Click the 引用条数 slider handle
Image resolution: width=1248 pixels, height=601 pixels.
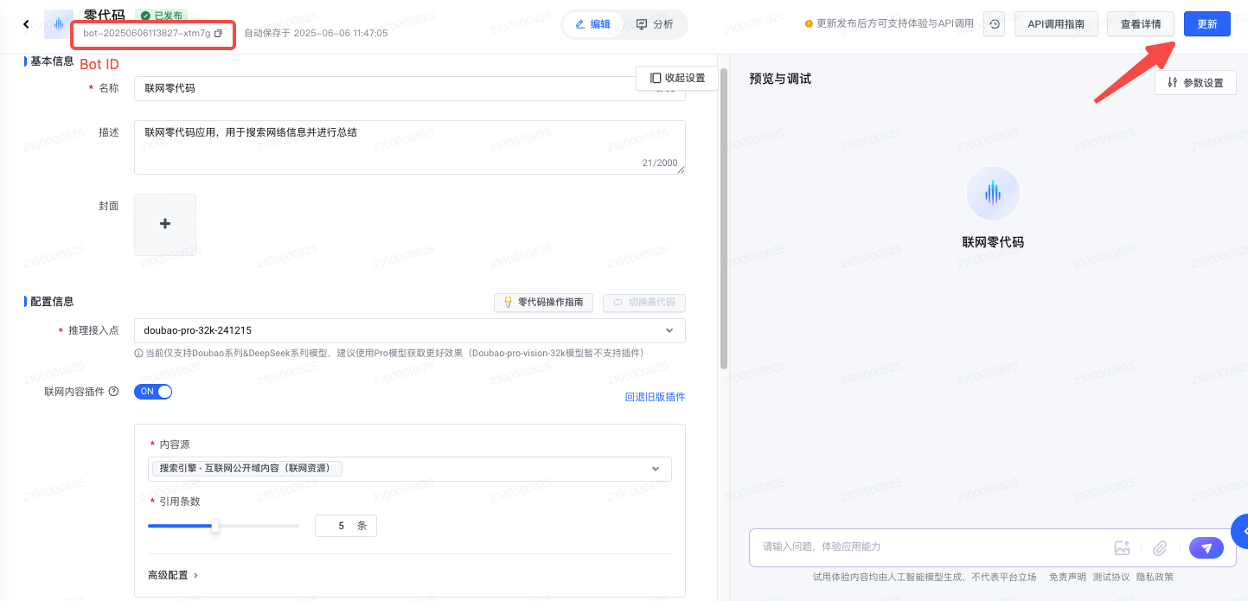tap(215, 526)
